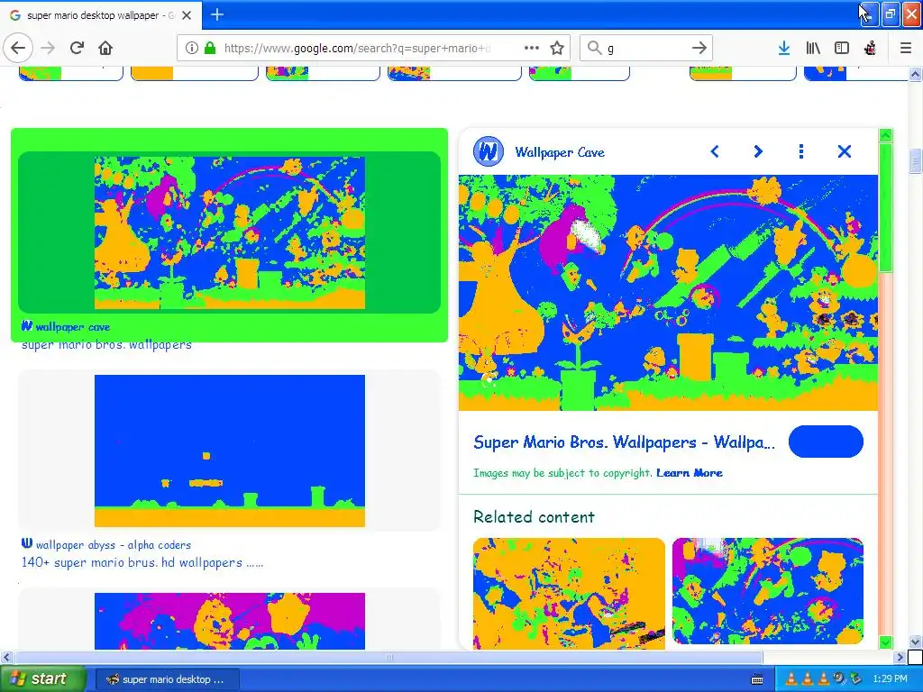
Task: Open preview panel more options menu
Action: pyautogui.click(x=801, y=151)
